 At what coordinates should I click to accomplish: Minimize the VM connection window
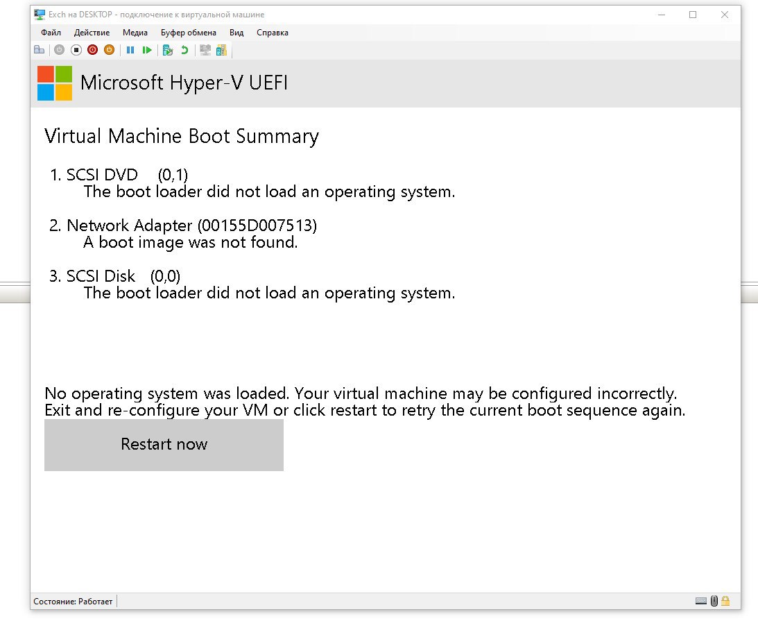[x=662, y=15]
